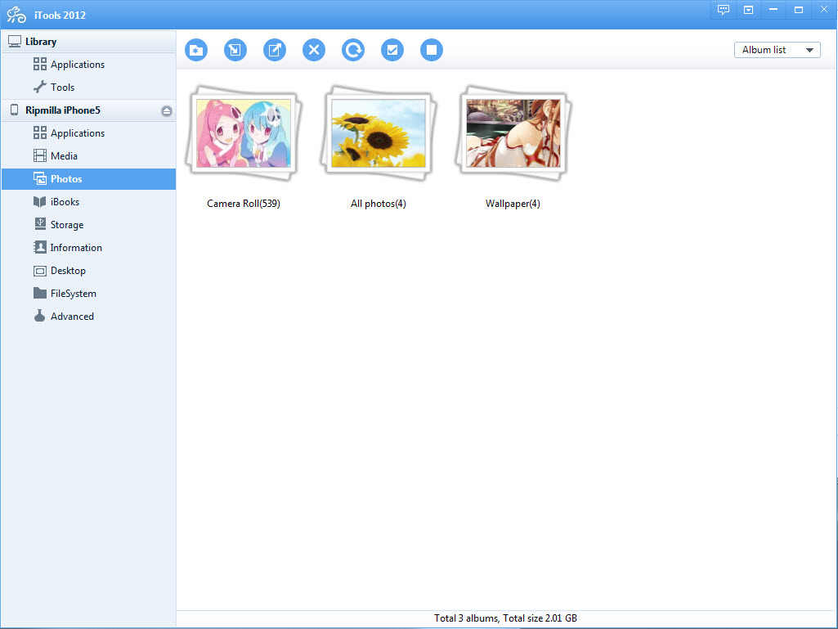Click the Wallpaper(4) album label

[513, 204]
